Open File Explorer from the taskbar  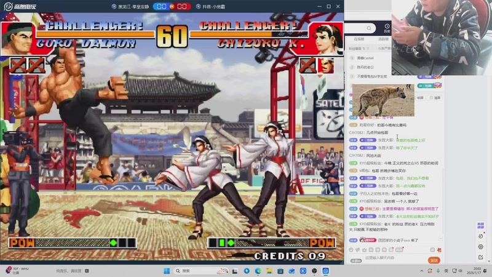click(269, 271)
